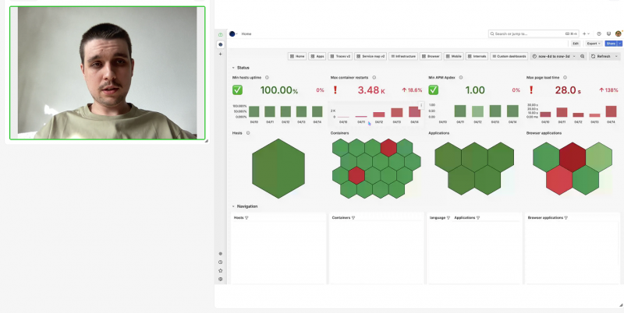
Task: Click the info icon beside Min hosts uptime
Action: 268,77
